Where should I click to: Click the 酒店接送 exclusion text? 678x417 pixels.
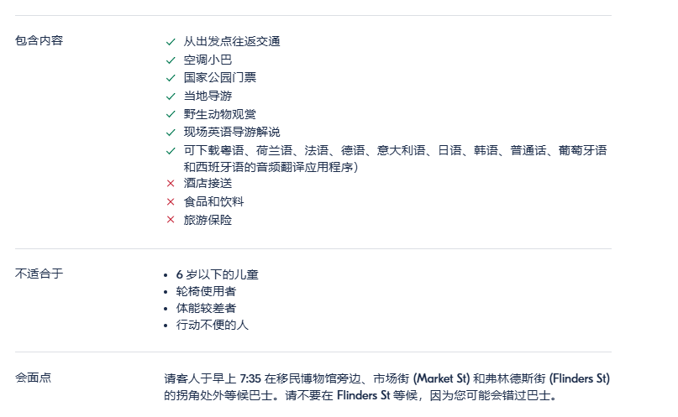208,184
